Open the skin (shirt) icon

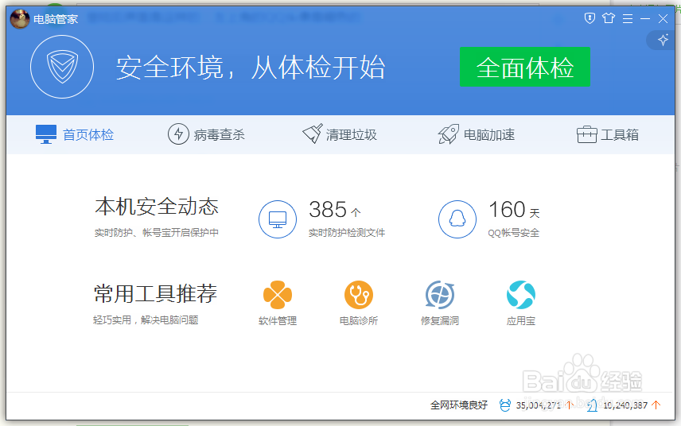(x=609, y=18)
